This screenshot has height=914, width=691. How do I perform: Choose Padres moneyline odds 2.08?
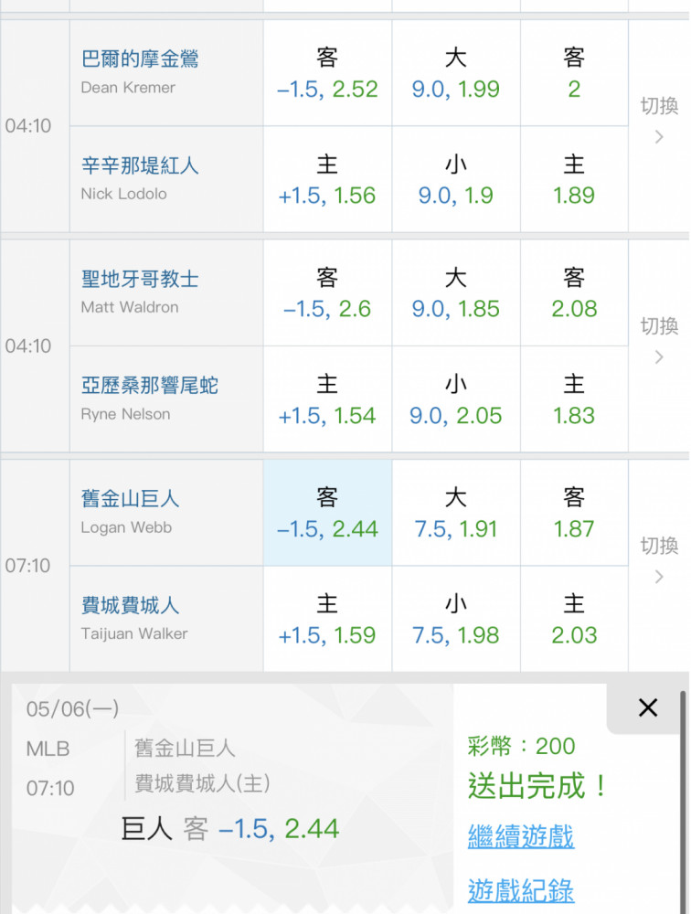[574, 292]
